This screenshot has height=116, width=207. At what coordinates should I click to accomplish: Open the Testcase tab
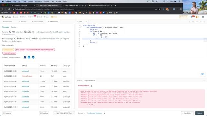[x=80, y=81]
